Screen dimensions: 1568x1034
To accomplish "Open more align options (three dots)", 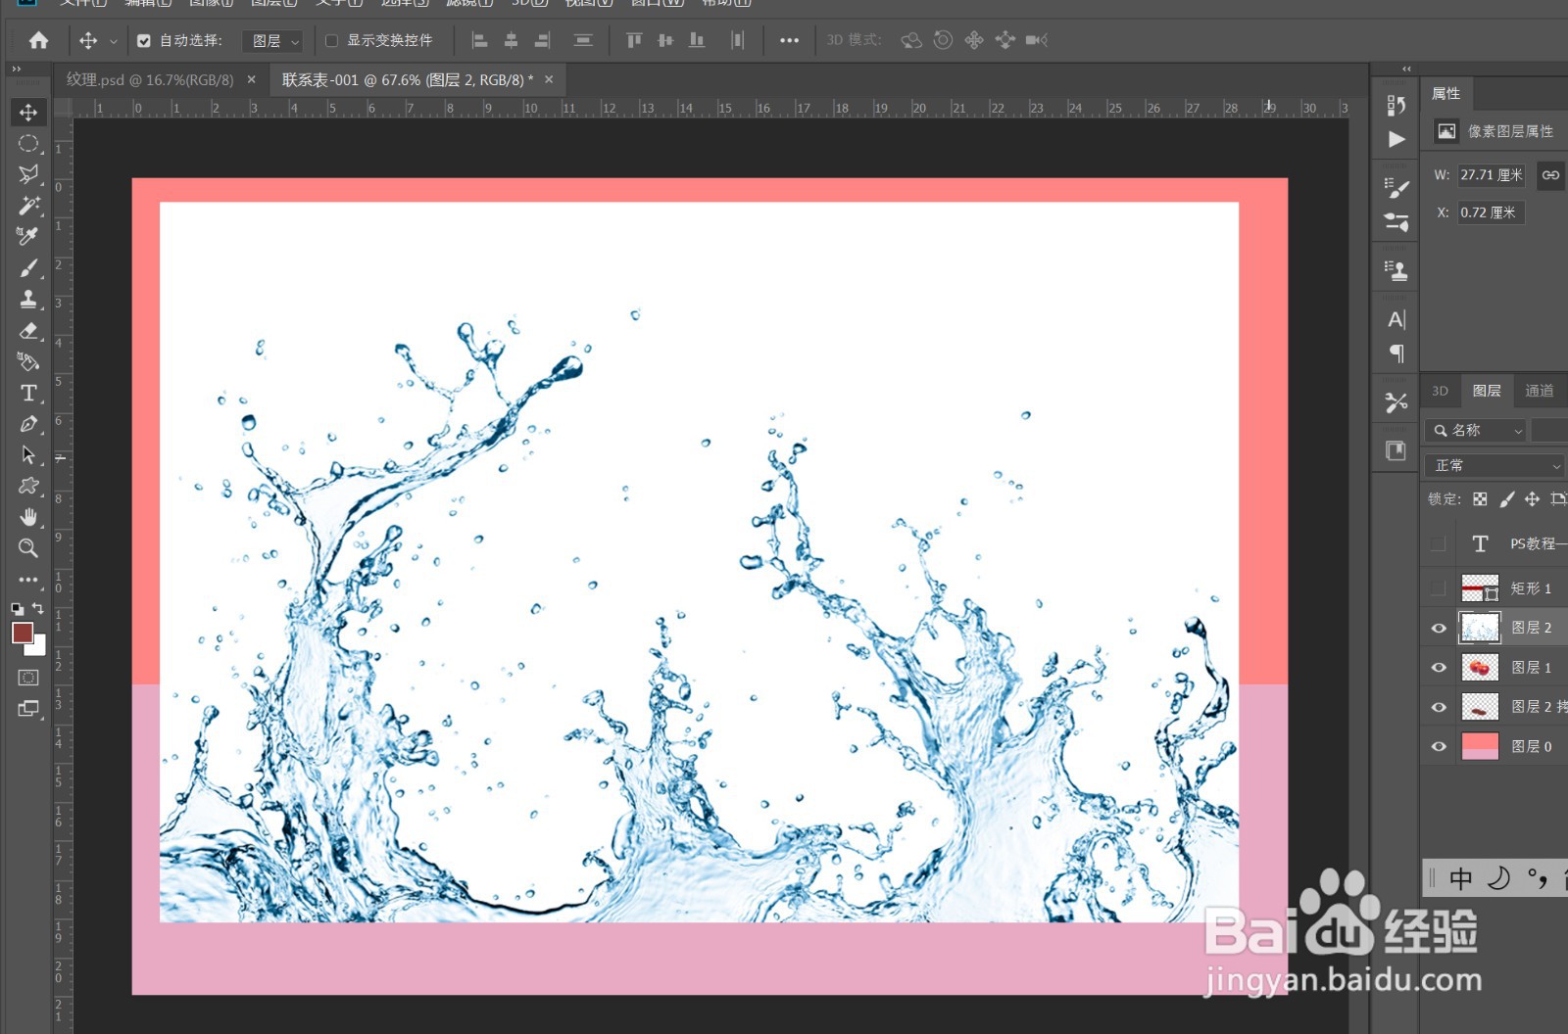I will (x=789, y=40).
